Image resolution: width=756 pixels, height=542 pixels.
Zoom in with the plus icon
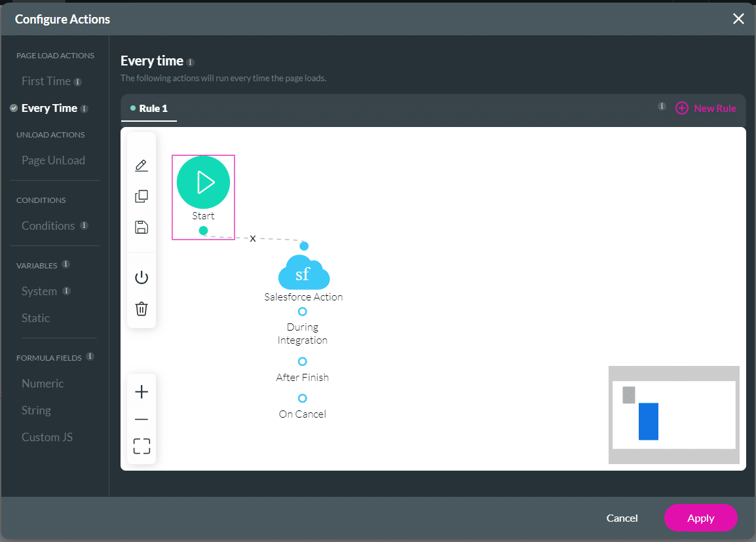point(141,391)
